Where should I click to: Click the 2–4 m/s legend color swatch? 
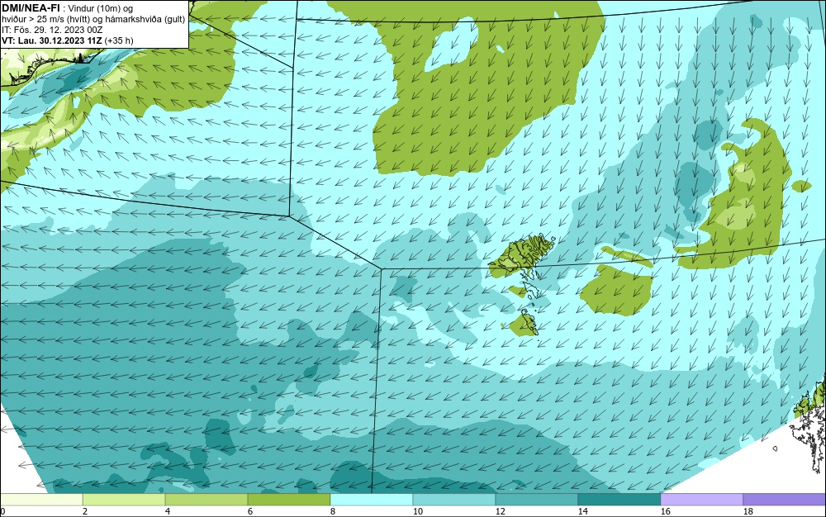click(x=124, y=500)
